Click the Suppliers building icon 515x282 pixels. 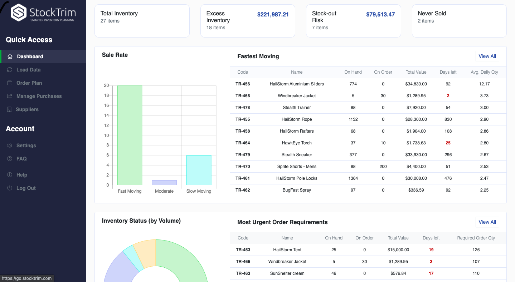point(9,109)
